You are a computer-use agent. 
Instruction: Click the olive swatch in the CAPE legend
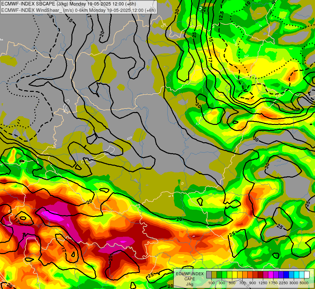click(x=214, y=275)
